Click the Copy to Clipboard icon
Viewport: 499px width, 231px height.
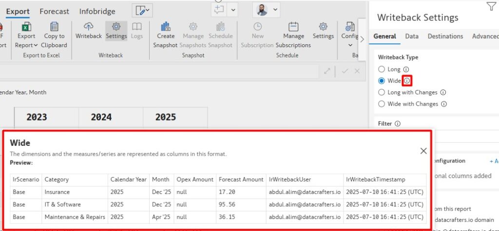pos(54,27)
